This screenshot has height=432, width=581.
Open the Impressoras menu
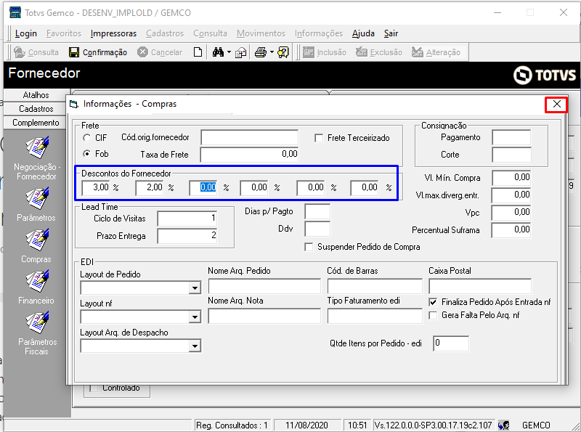pyautogui.click(x=113, y=33)
